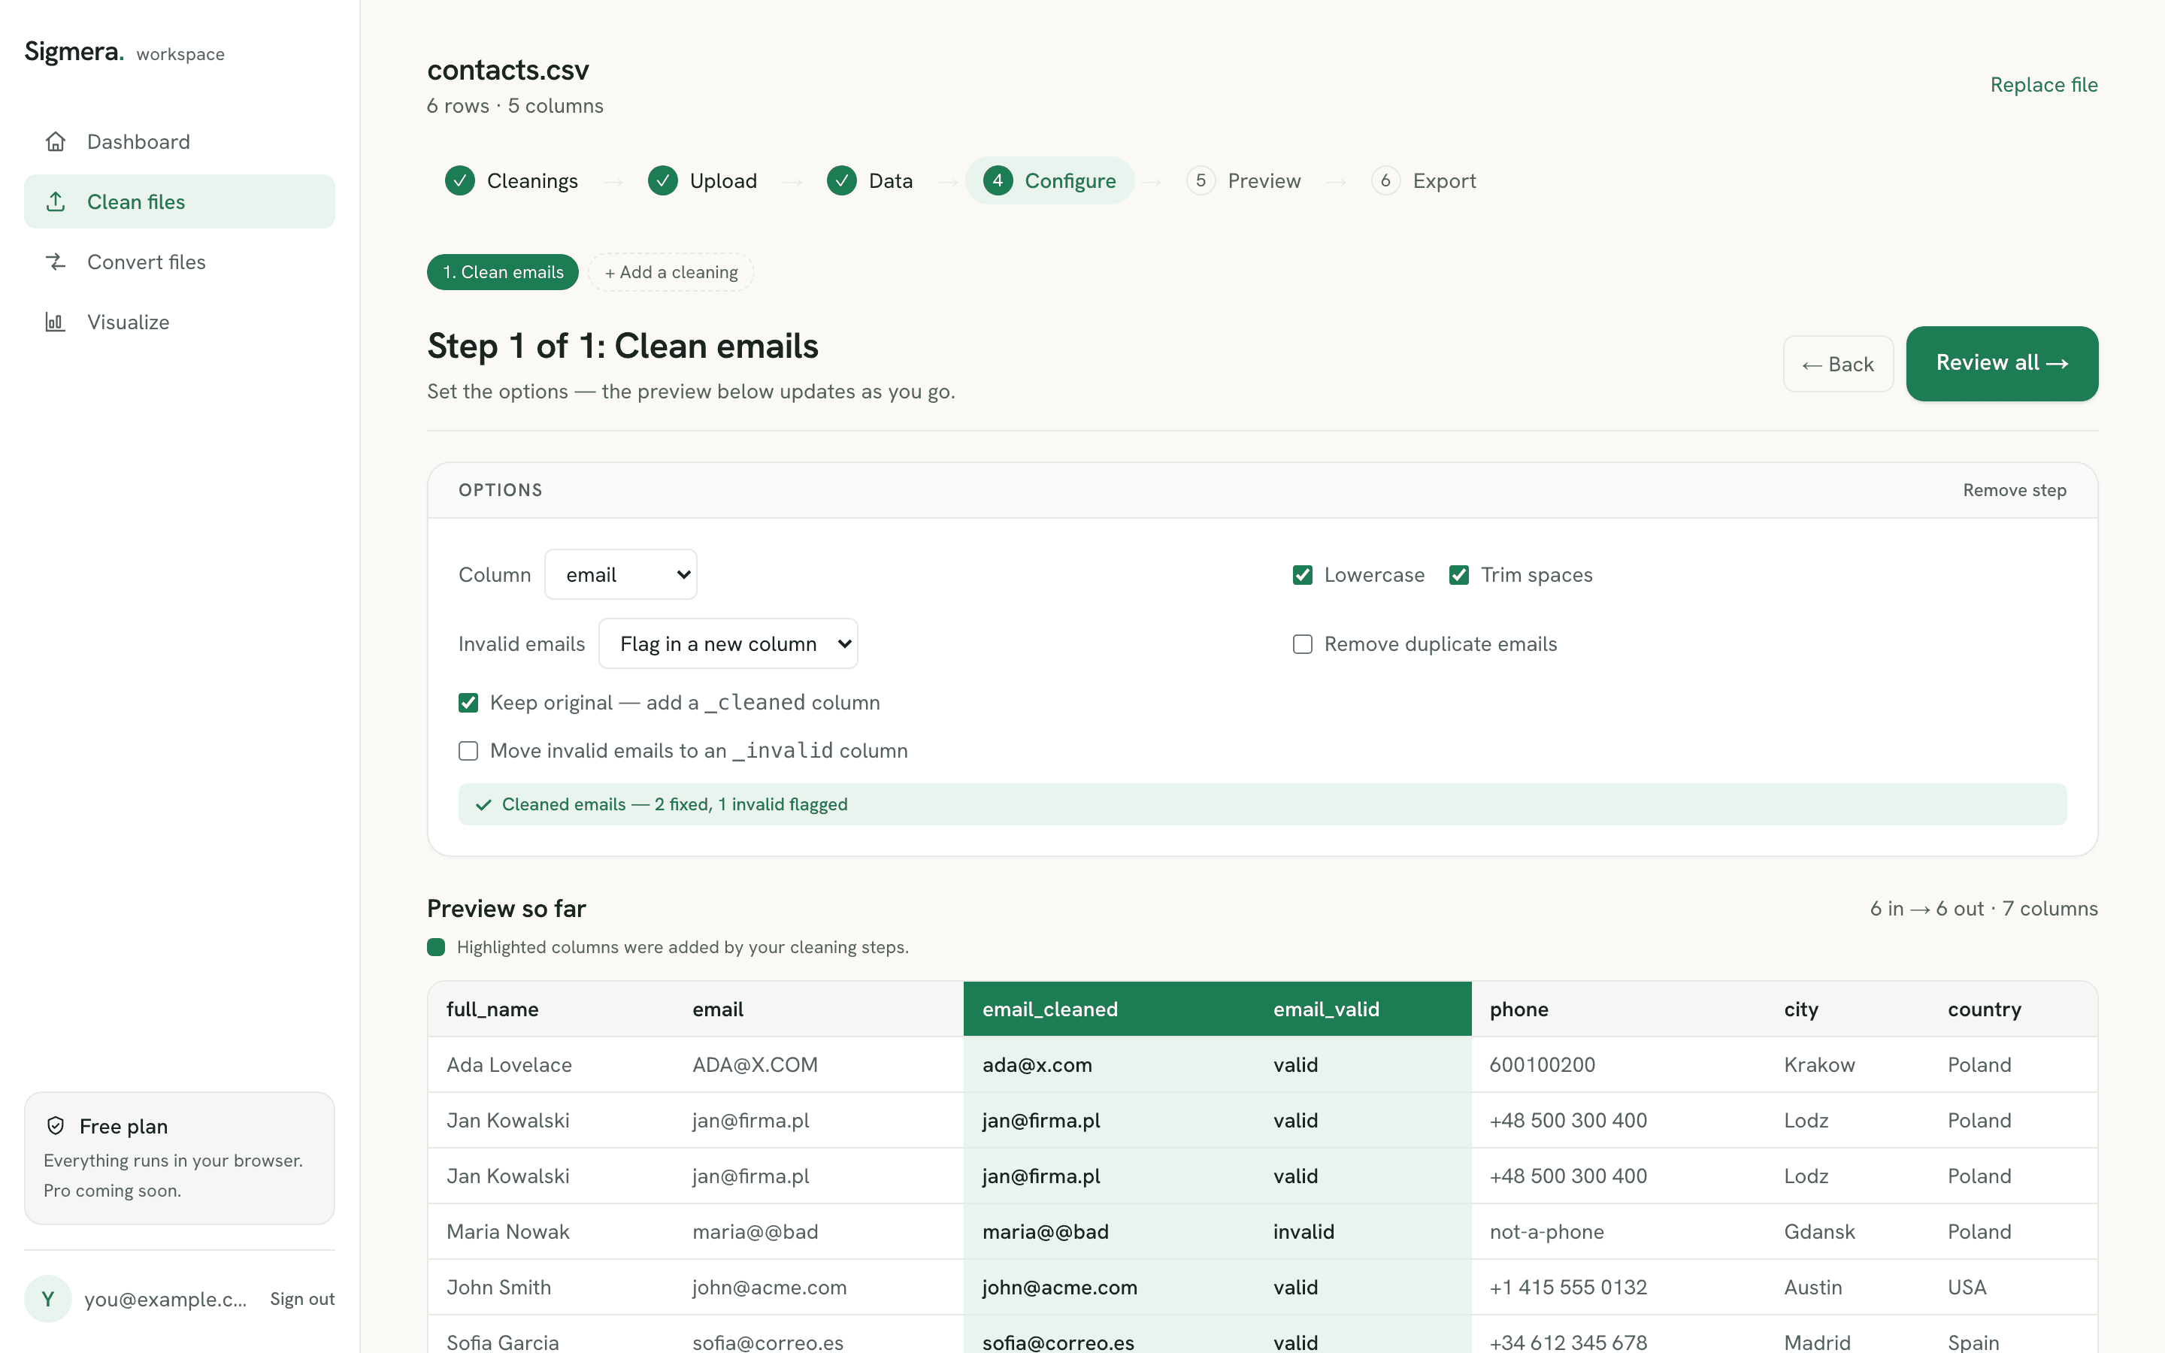The image size is (2165, 1353).
Task: Select the Configure wizard step
Action: coord(1050,180)
